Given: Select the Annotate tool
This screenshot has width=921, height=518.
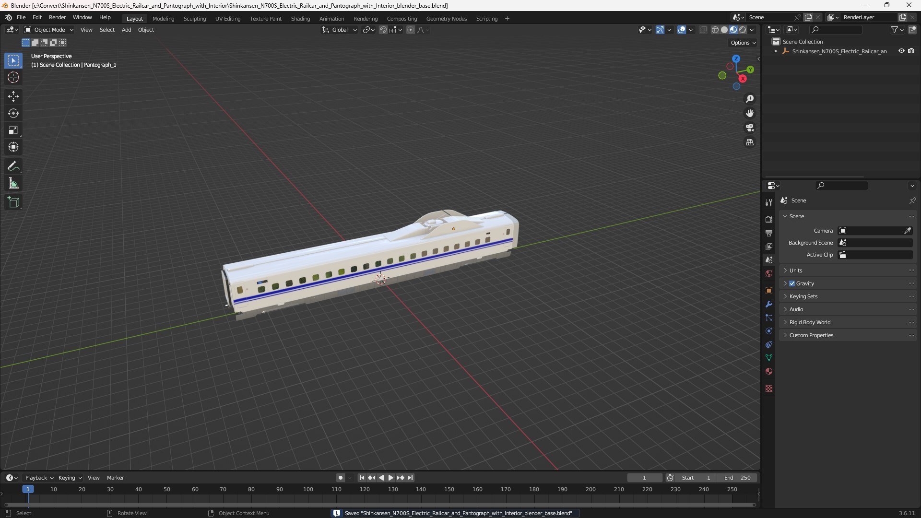Looking at the screenshot, I should click(13, 166).
